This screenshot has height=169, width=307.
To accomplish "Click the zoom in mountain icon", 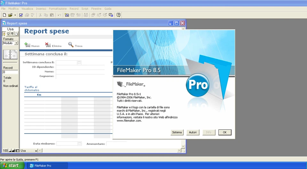I will click(x=13, y=150).
